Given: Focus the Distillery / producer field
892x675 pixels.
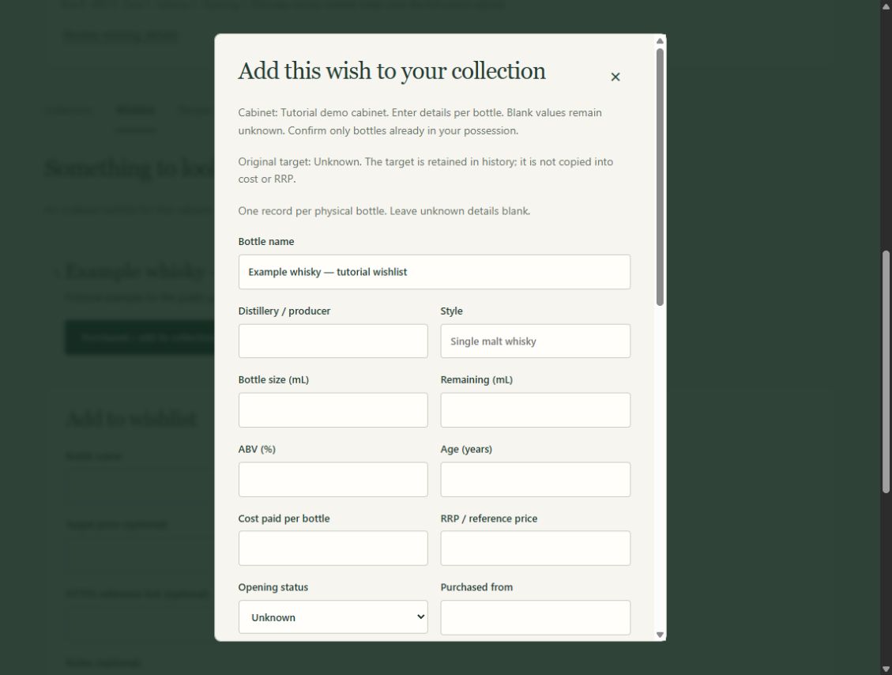Looking at the screenshot, I should pyautogui.click(x=333, y=341).
